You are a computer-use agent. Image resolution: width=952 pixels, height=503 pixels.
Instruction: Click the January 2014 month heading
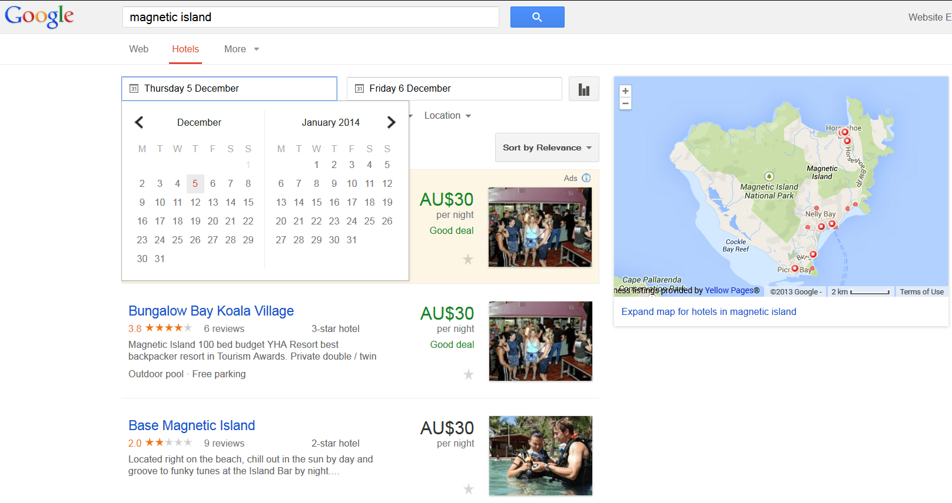[x=331, y=122]
